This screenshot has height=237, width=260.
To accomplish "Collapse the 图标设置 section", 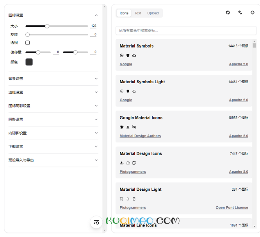I will coord(53,15).
